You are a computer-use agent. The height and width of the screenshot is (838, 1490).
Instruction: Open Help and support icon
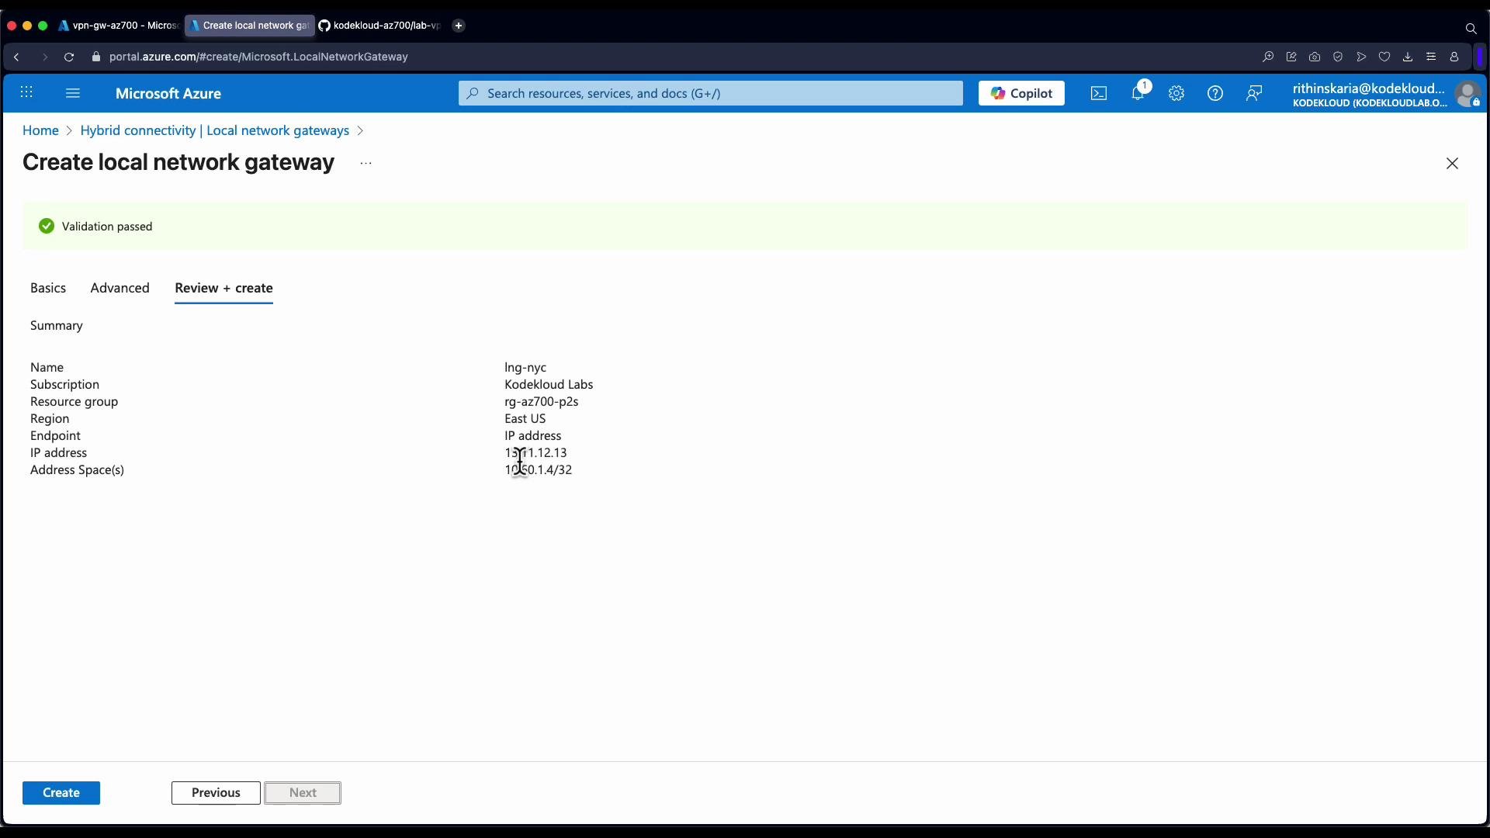pos(1215,94)
